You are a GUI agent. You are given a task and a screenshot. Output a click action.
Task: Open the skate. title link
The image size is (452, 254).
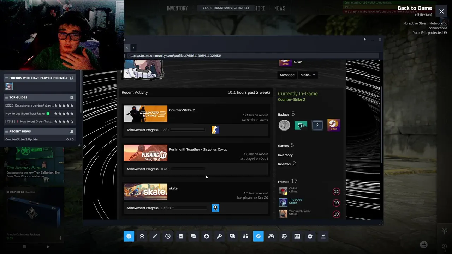(174, 188)
